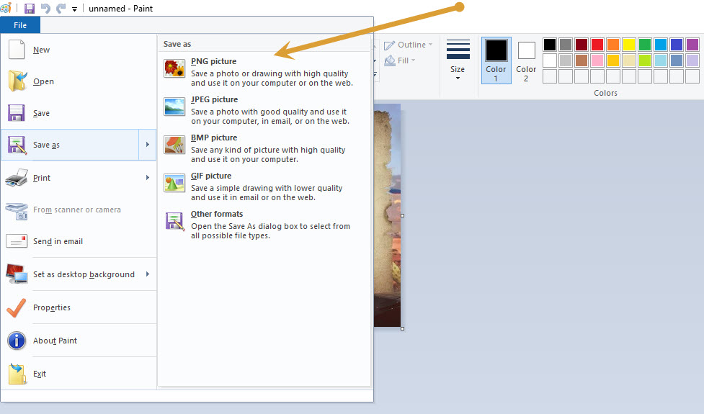Screen dimensions: 704x414
Task: Expand the Save as submenu arrow
Action: 147,145
